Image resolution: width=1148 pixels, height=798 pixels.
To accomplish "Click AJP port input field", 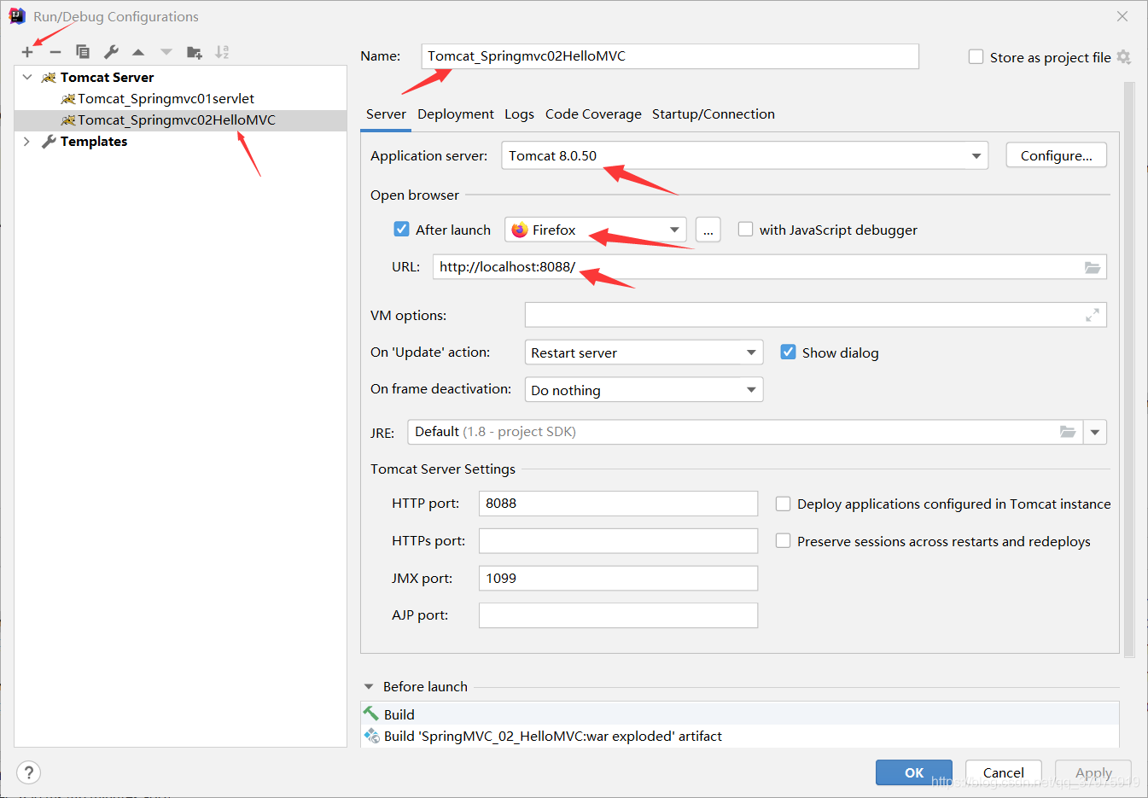I will [x=618, y=615].
